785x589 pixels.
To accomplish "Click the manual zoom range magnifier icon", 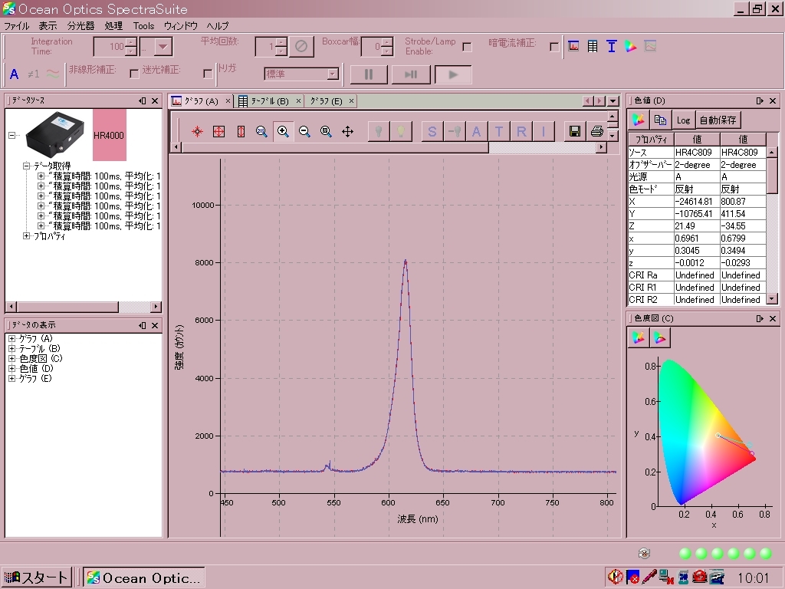I will click(261, 131).
